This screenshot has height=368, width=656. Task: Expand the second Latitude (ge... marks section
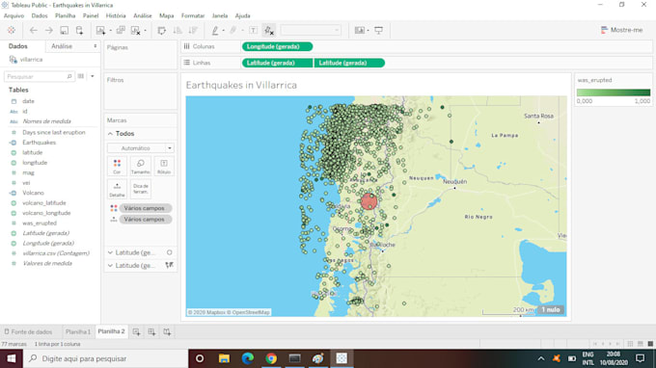(110, 266)
